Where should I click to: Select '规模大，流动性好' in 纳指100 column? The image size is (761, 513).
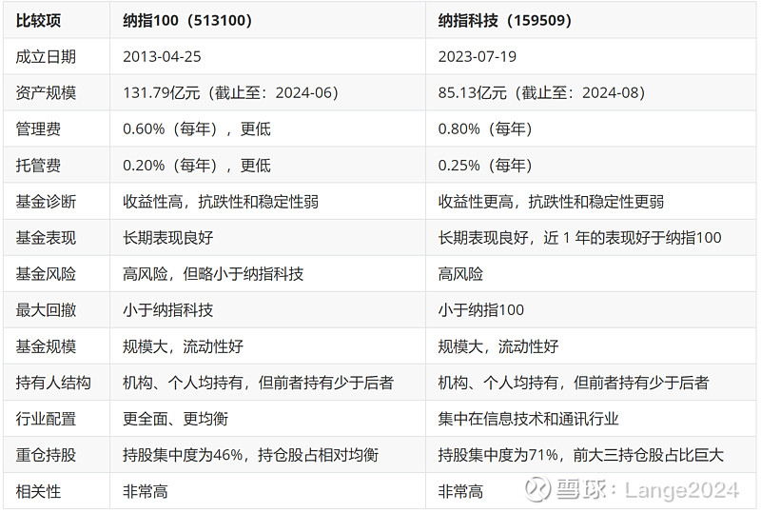(183, 346)
